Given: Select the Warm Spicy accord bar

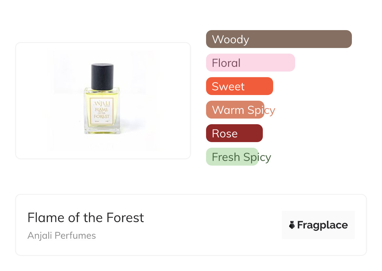Looking at the screenshot, I should pos(235,110).
